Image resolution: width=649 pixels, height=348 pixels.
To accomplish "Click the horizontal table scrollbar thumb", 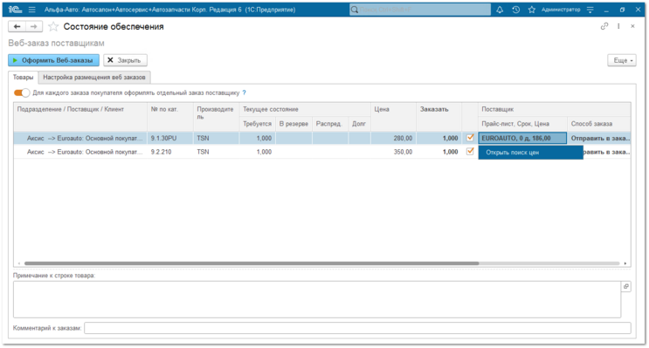I will click(252, 263).
